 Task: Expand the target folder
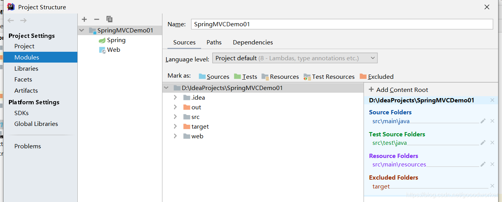coord(175,126)
